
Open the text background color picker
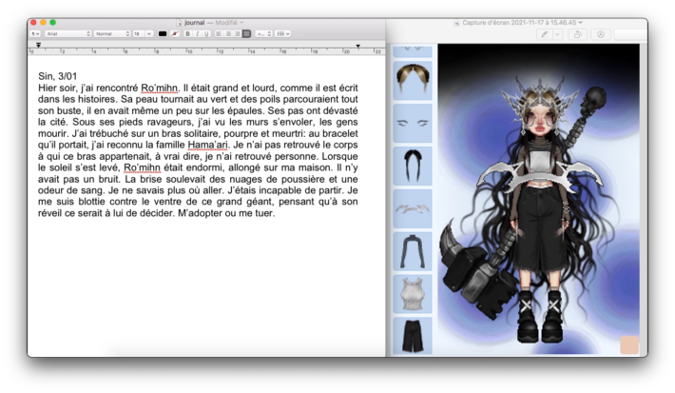(x=174, y=33)
